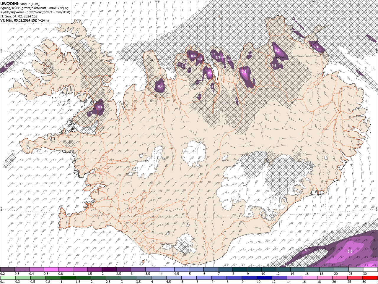The image size is (378, 284).
Task: Click the '0.3' value in the offshore patch far west
Action: [x=6, y=67]
